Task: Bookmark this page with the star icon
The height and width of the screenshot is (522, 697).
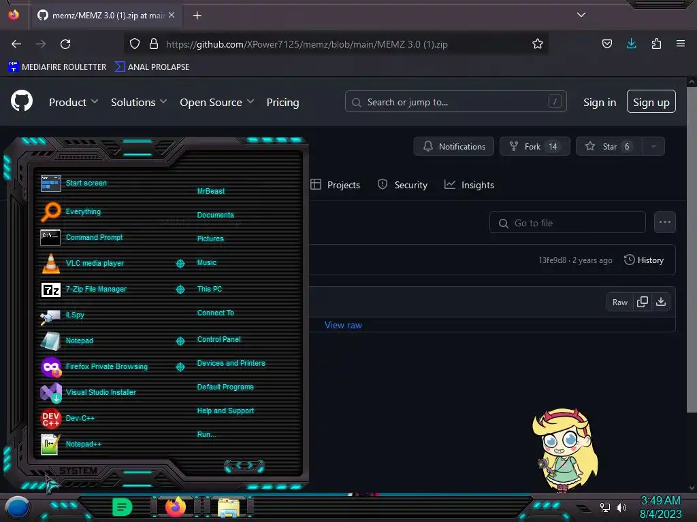Action: pos(538,44)
